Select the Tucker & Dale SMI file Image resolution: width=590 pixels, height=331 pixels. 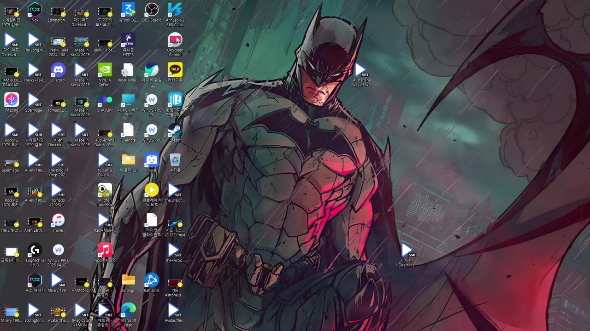[x=105, y=165]
